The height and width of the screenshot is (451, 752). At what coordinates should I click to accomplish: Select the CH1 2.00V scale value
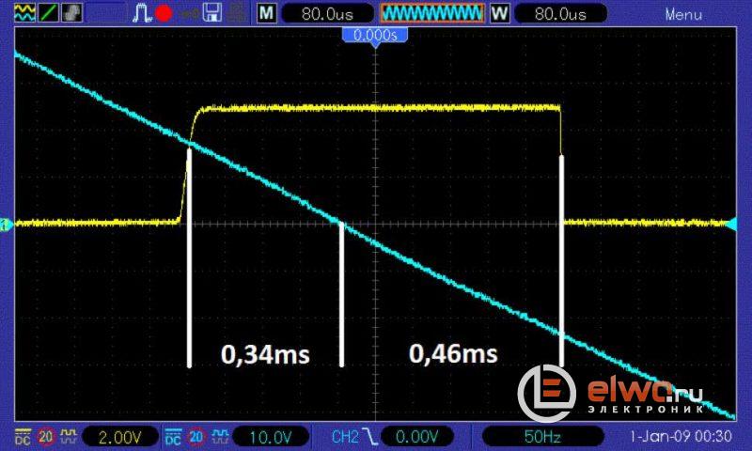coord(120,437)
